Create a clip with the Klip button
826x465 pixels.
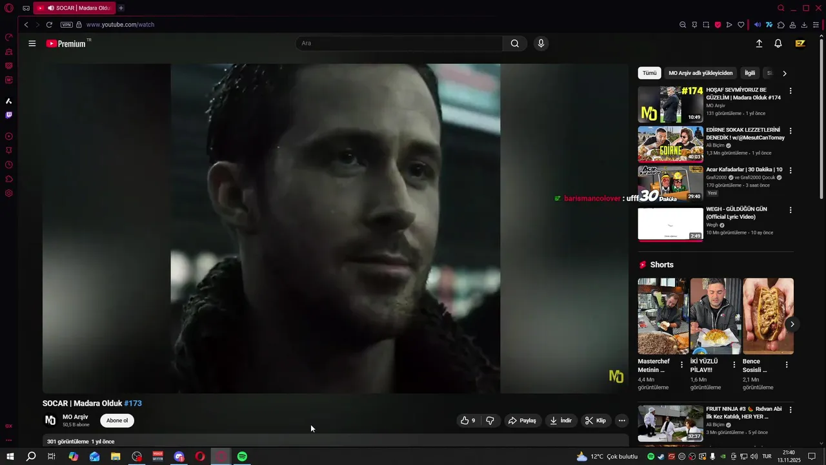pos(596,420)
